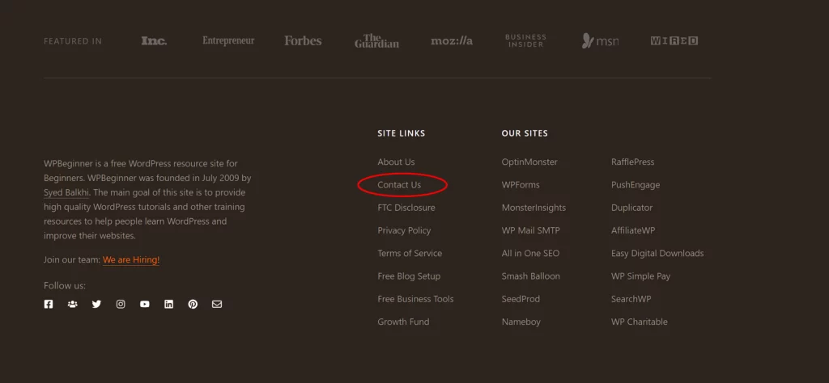Visit the WPForms site link

[521, 185]
